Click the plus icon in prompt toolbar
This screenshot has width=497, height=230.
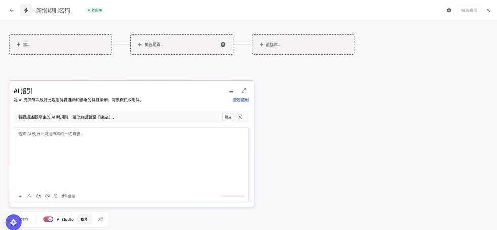point(20,196)
